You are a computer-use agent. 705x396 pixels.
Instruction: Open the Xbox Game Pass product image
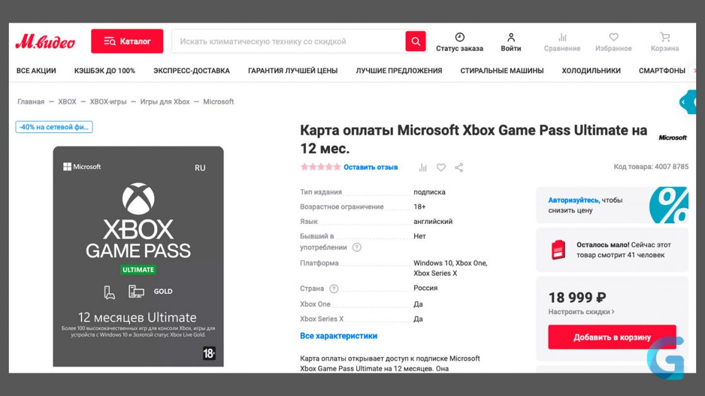pos(138,256)
